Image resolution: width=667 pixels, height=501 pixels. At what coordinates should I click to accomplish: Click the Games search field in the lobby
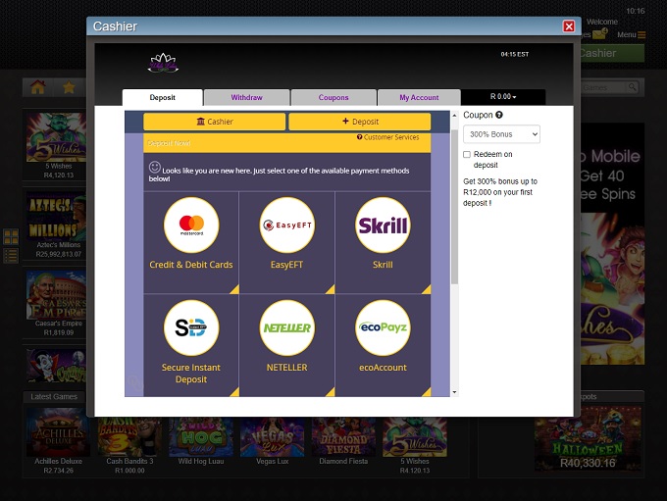pos(604,87)
